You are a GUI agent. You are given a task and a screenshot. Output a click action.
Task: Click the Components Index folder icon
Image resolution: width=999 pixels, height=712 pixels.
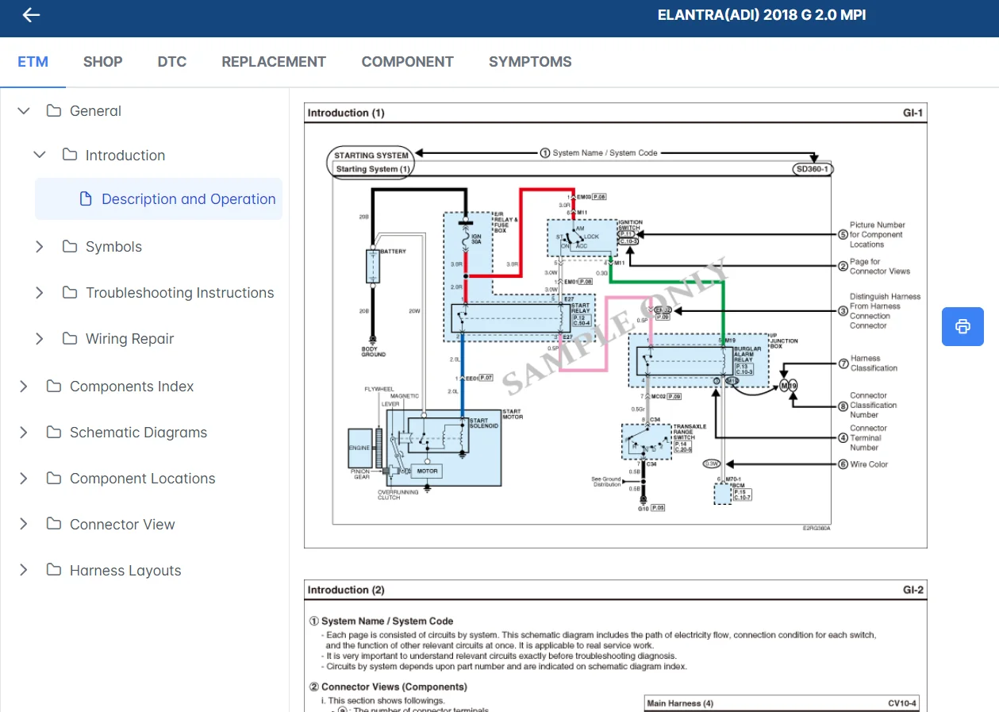click(54, 387)
